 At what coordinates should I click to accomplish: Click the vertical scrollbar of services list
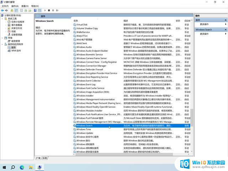[192, 117]
